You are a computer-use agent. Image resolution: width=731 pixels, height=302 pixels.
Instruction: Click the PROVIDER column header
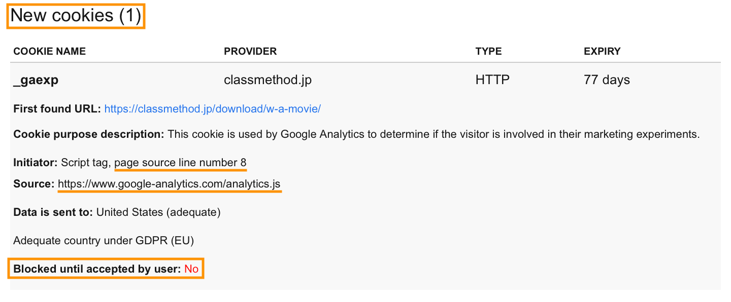[x=250, y=51]
